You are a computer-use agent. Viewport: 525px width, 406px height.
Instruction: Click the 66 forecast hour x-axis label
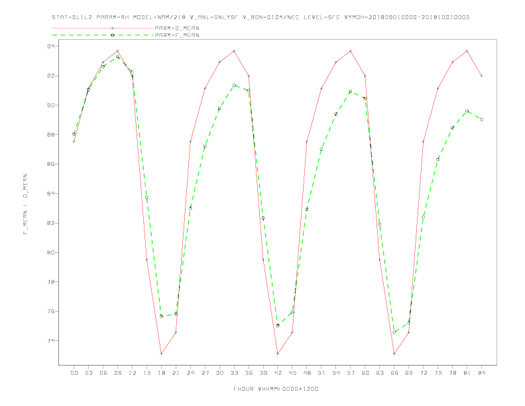tap(394, 373)
